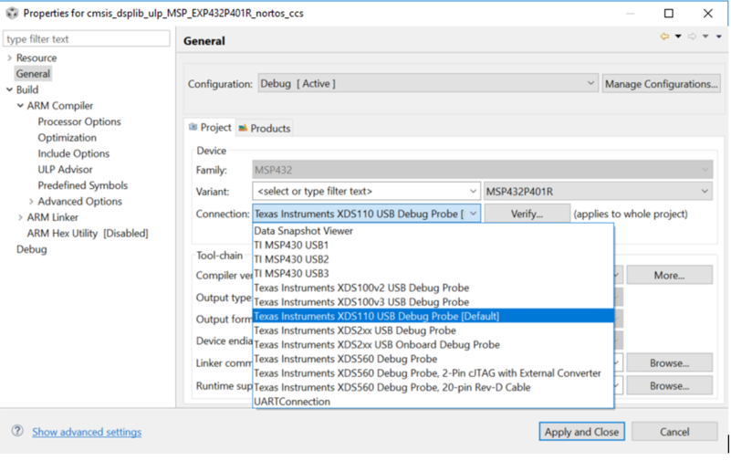Open the back history dropdown arrow
The width and height of the screenshot is (731, 461).
click(x=677, y=37)
